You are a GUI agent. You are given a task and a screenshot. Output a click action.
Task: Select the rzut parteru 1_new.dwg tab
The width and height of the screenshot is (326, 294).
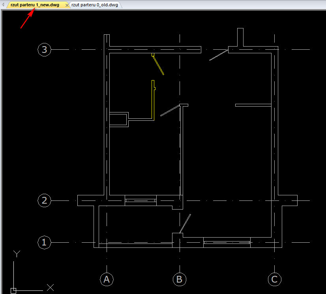35,5
